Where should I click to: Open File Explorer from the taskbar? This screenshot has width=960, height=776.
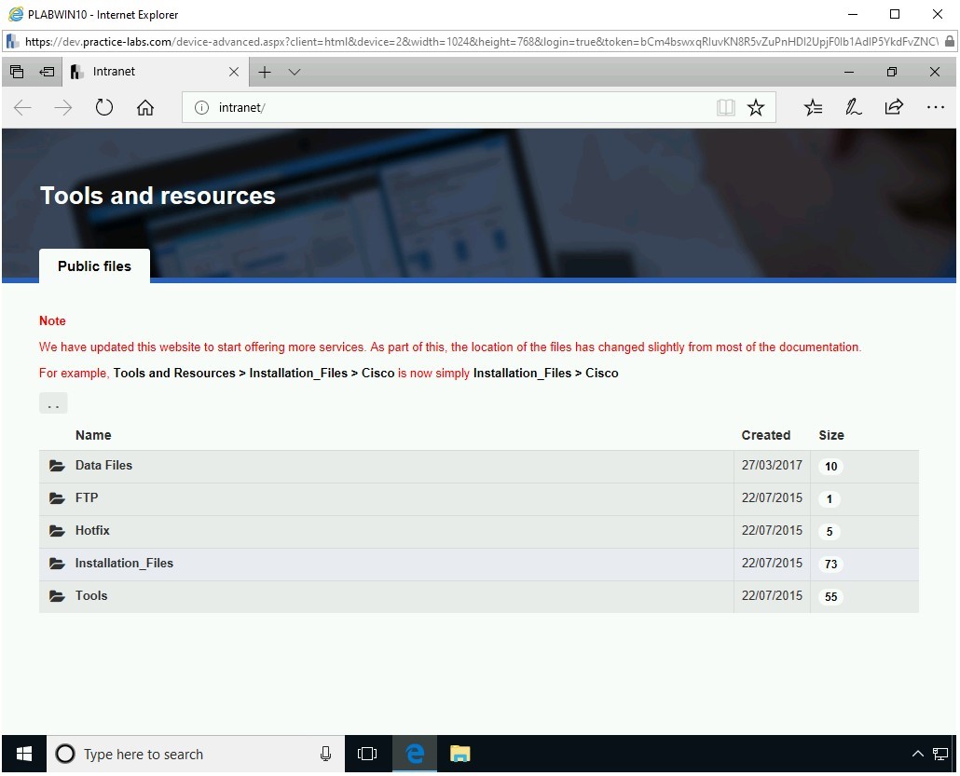tap(459, 754)
